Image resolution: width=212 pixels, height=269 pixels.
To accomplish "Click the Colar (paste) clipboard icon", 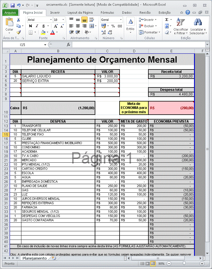I will [x=9, y=22].
